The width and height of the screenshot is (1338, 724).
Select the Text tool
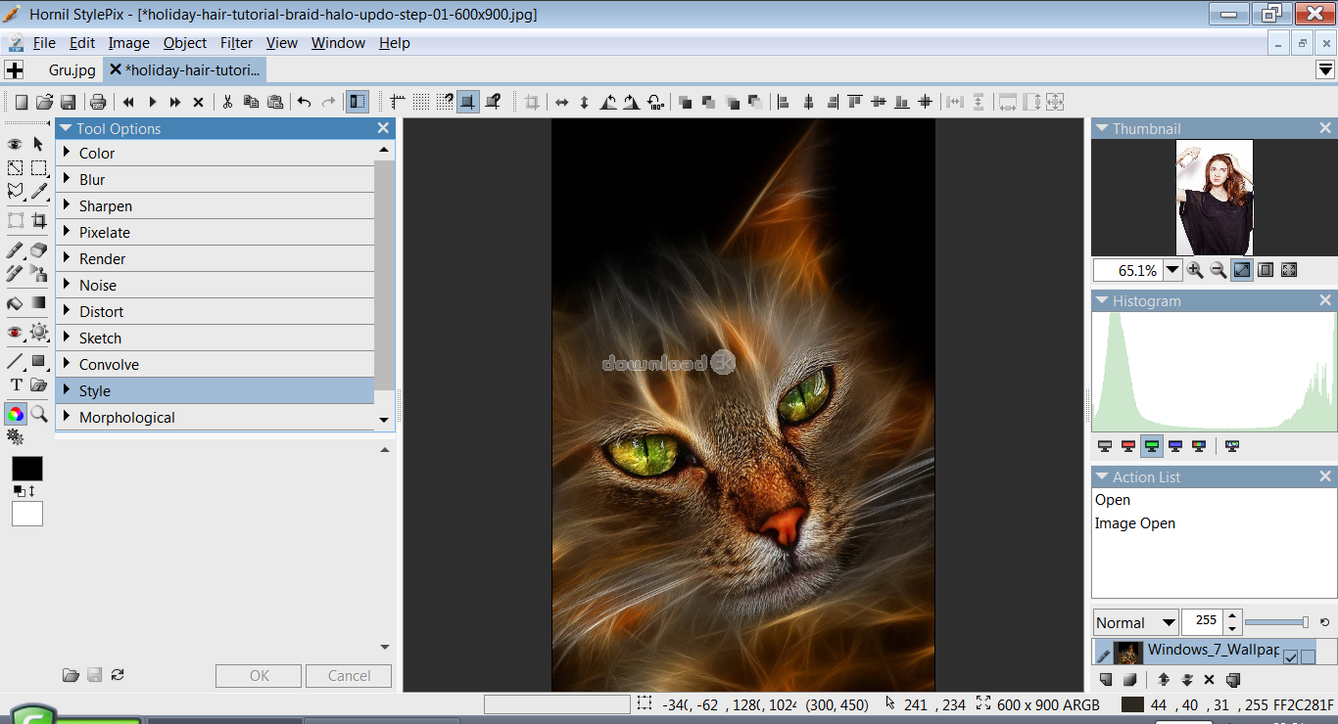click(x=15, y=385)
